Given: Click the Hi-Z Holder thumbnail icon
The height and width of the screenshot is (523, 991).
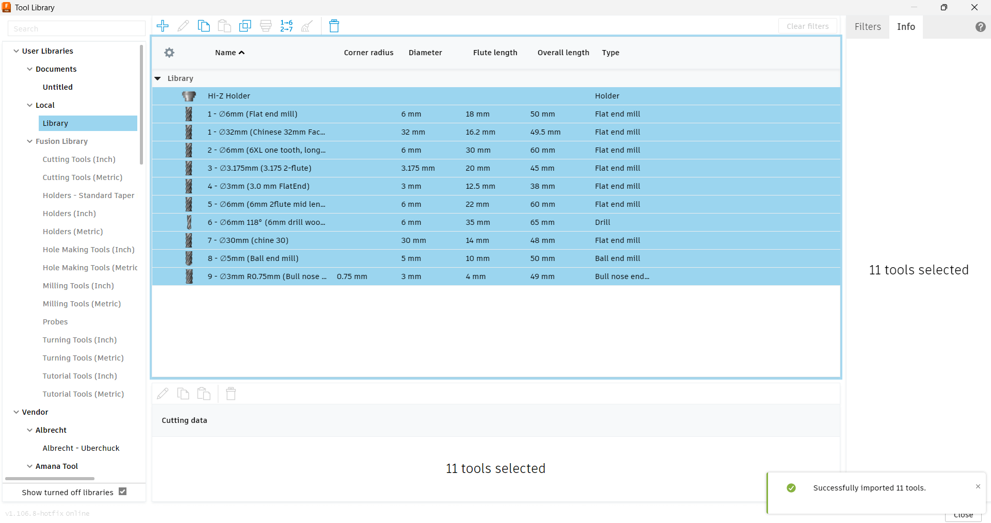Looking at the screenshot, I should 189,96.
